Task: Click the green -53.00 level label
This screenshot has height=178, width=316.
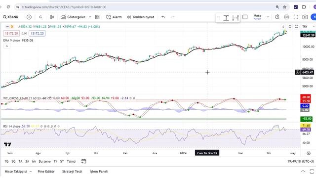Action: point(306,119)
